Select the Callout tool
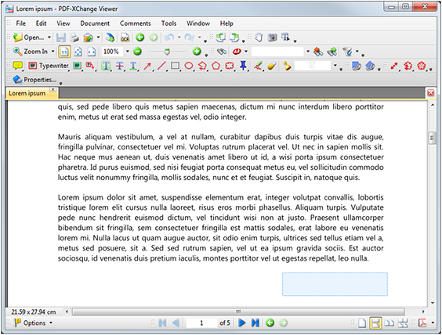442x335 pixels. (x=90, y=66)
